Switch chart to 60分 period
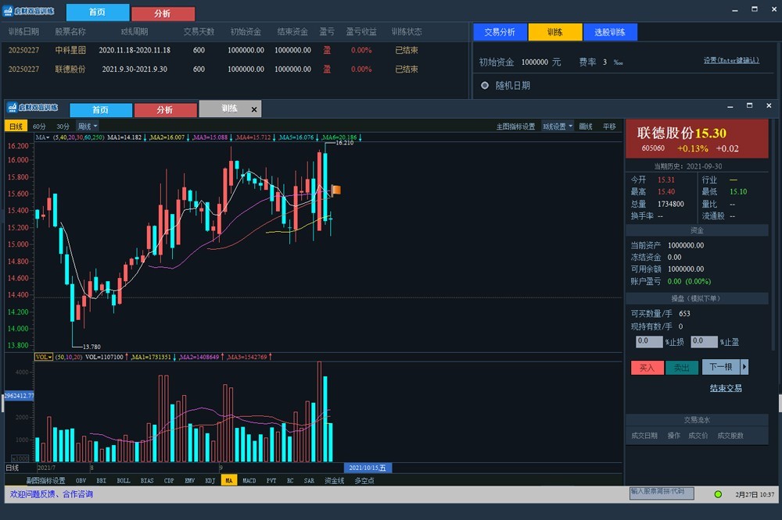 [x=38, y=126]
